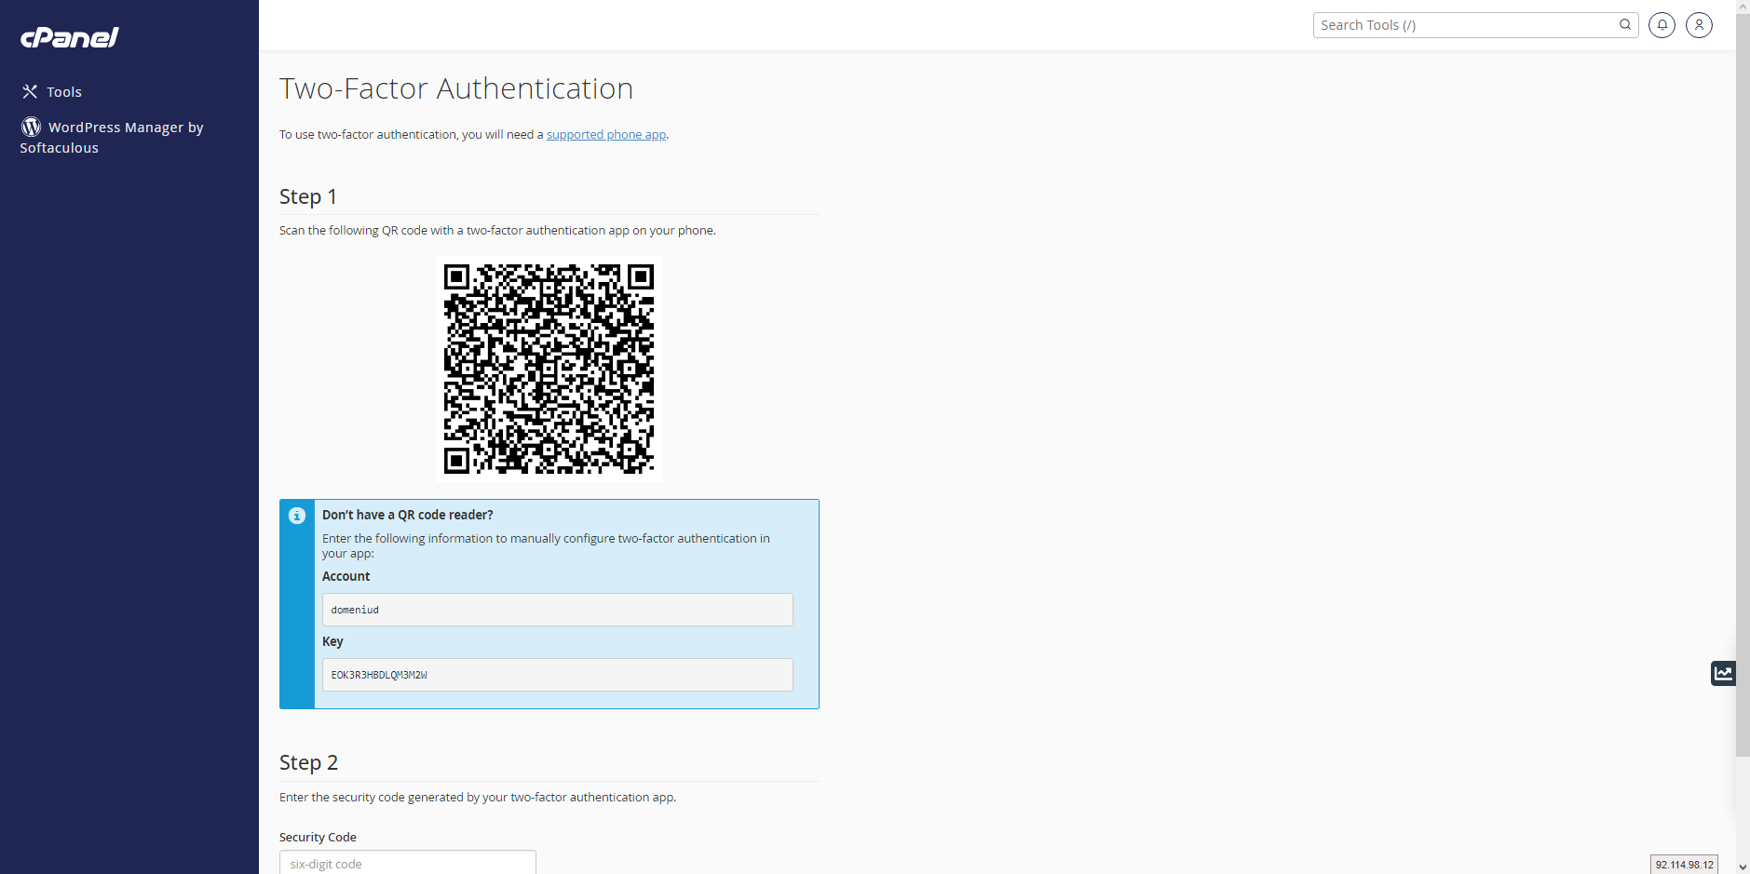Click the IP address 92.114.98.12 badge
Screen dimensions: 1750x874
pyautogui.click(x=1684, y=865)
